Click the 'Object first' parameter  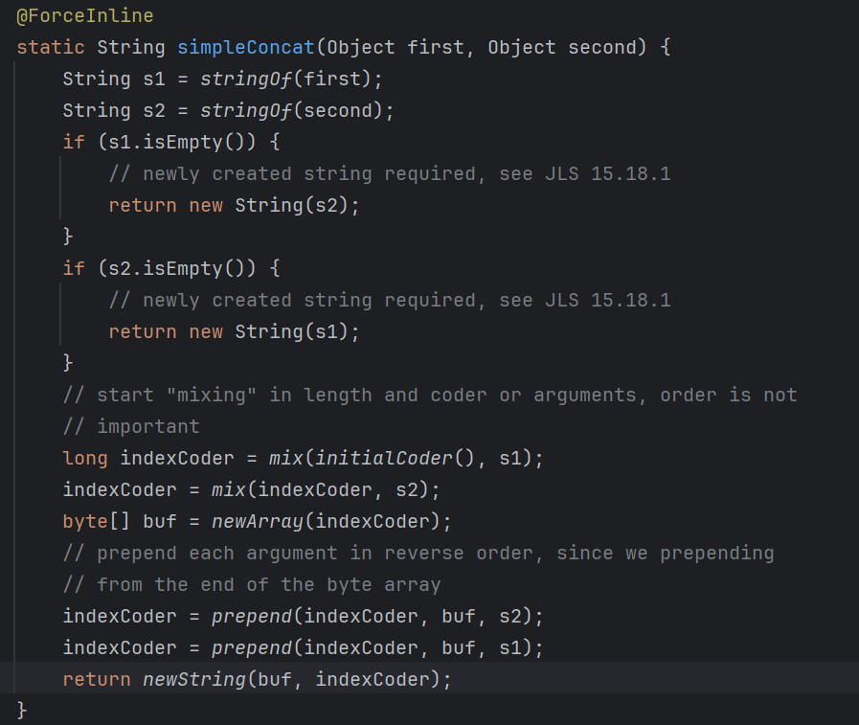(x=395, y=47)
